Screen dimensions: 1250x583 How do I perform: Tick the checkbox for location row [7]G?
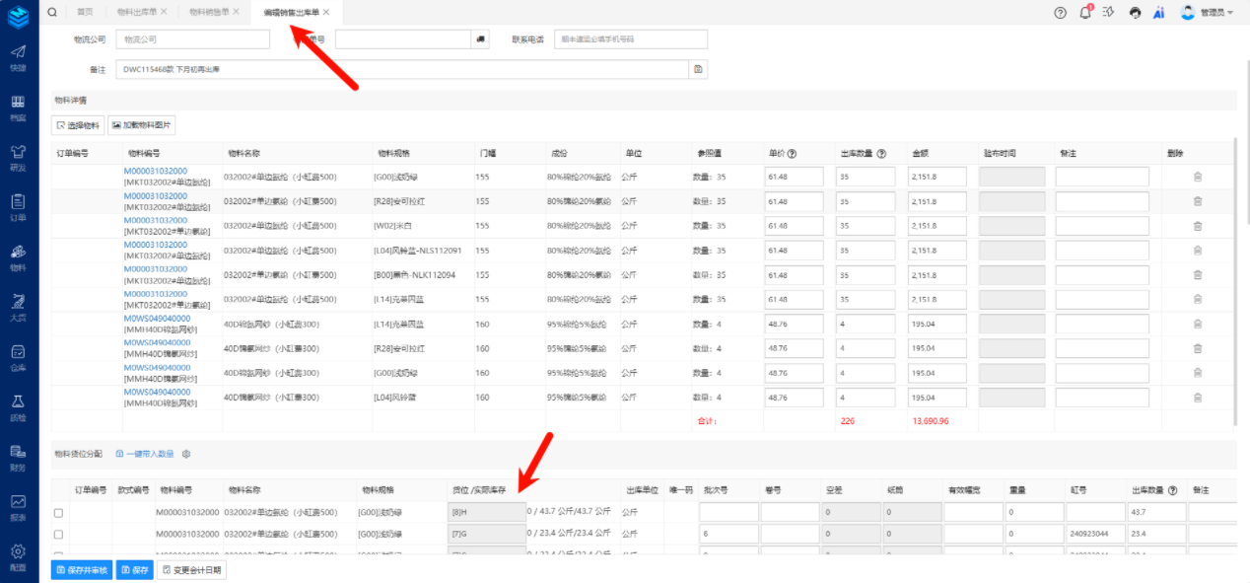point(58,535)
